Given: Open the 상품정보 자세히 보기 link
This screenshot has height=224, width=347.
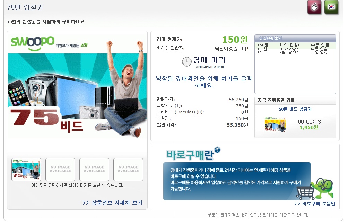Looking at the screenshot, I should 112,203.
